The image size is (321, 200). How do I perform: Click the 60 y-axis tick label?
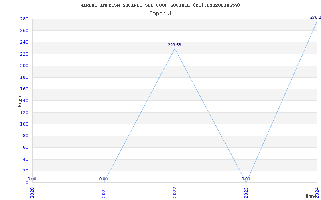coord(26,147)
